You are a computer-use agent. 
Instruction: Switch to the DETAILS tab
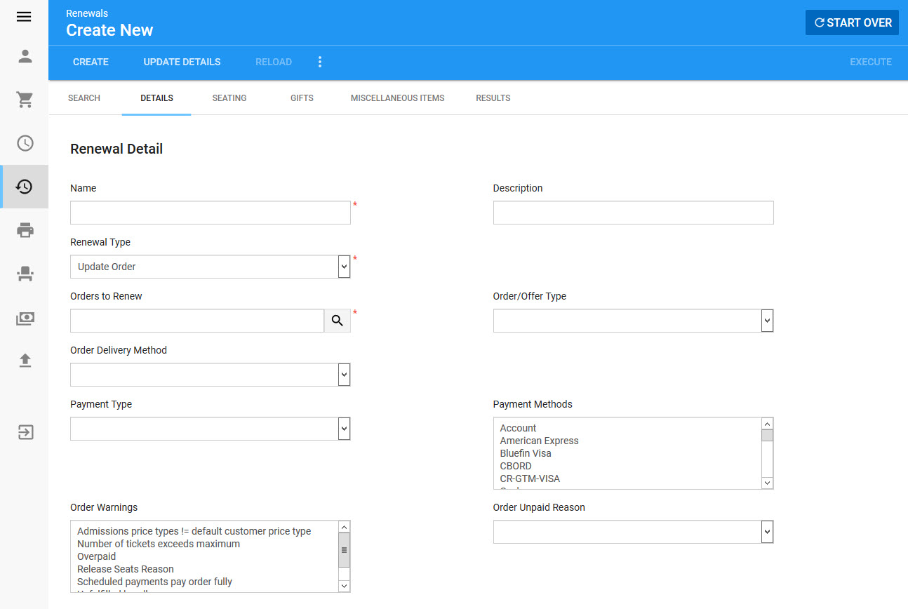[156, 98]
